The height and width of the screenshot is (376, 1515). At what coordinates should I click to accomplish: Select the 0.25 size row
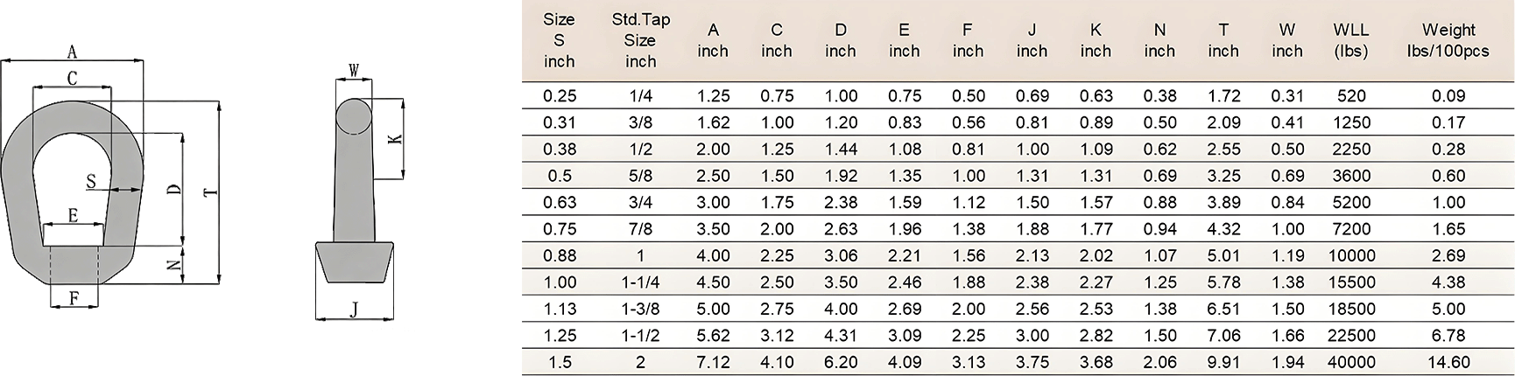[x=1018, y=96]
